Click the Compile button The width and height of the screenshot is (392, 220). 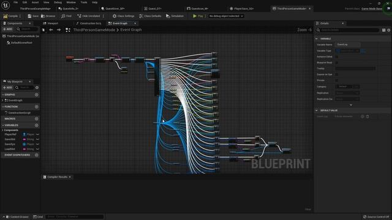click(10, 16)
